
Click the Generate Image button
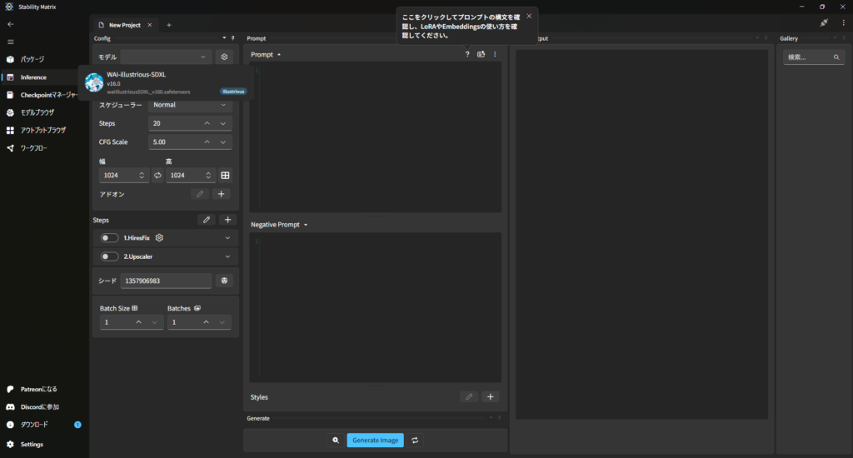coord(375,440)
